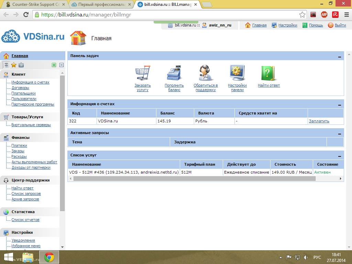The image size is (352, 264).
Task: Expand all sidebar sections with green plus
Action: coord(54,65)
